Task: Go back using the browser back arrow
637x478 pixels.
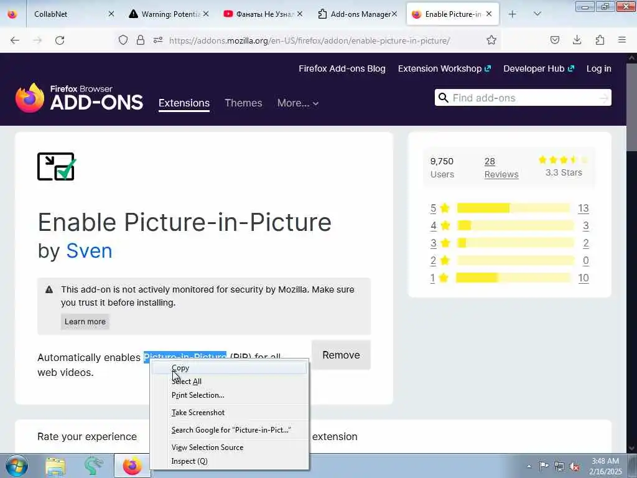Action: 15,40
